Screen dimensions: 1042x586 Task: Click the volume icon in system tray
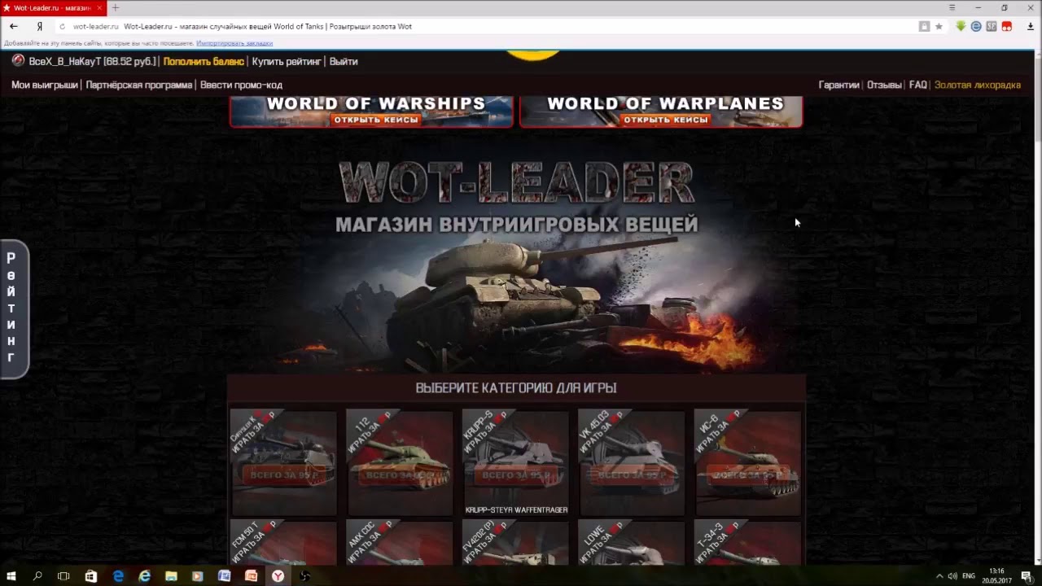[x=952, y=575]
